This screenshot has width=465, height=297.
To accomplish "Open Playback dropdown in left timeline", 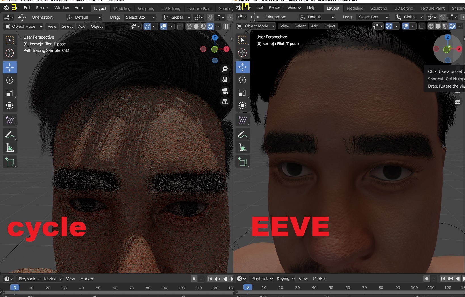I will click(x=29, y=279).
